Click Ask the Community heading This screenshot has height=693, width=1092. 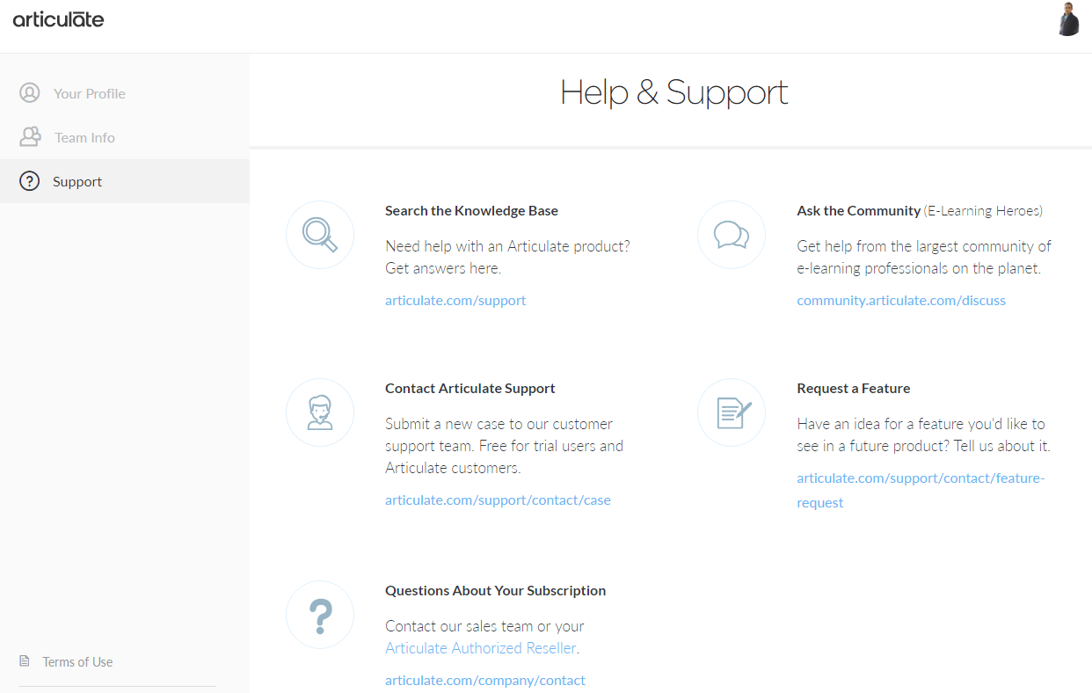click(859, 211)
